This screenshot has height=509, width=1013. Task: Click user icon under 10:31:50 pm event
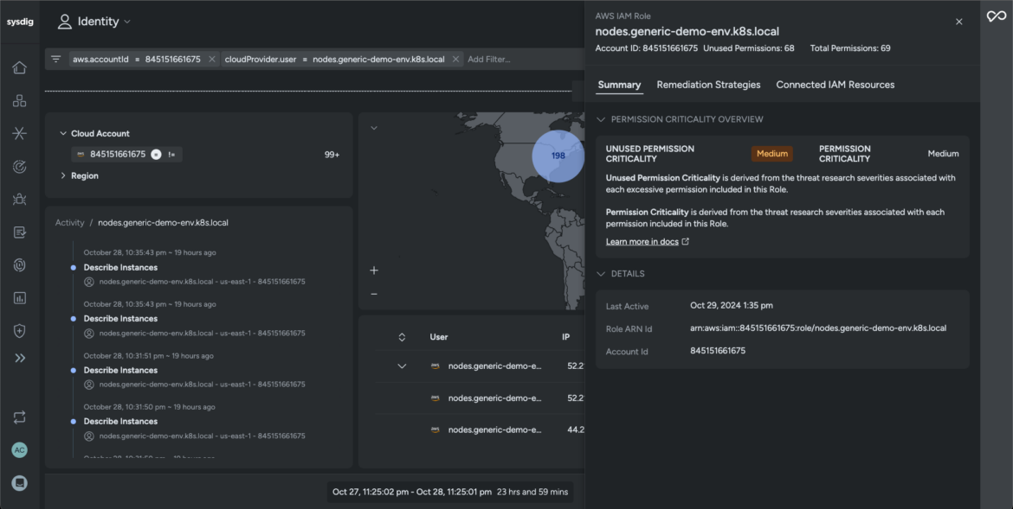coord(89,436)
